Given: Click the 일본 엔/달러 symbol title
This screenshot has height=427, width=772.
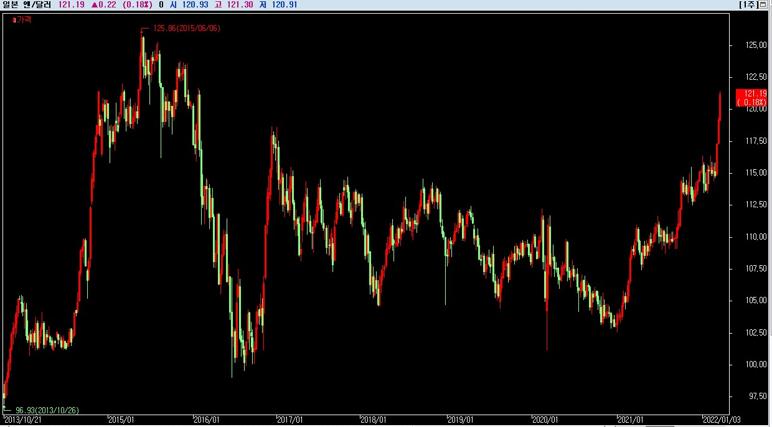Looking at the screenshot, I should tap(27, 4).
